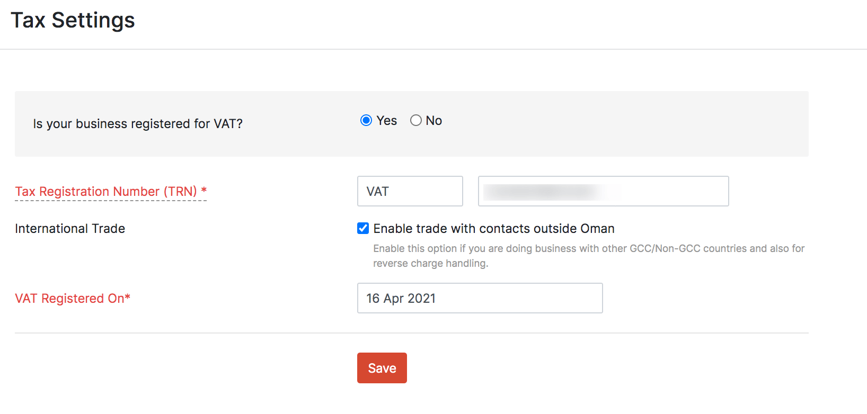
Task: Click the '16 Apr 2021' date value
Action: [401, 299]
